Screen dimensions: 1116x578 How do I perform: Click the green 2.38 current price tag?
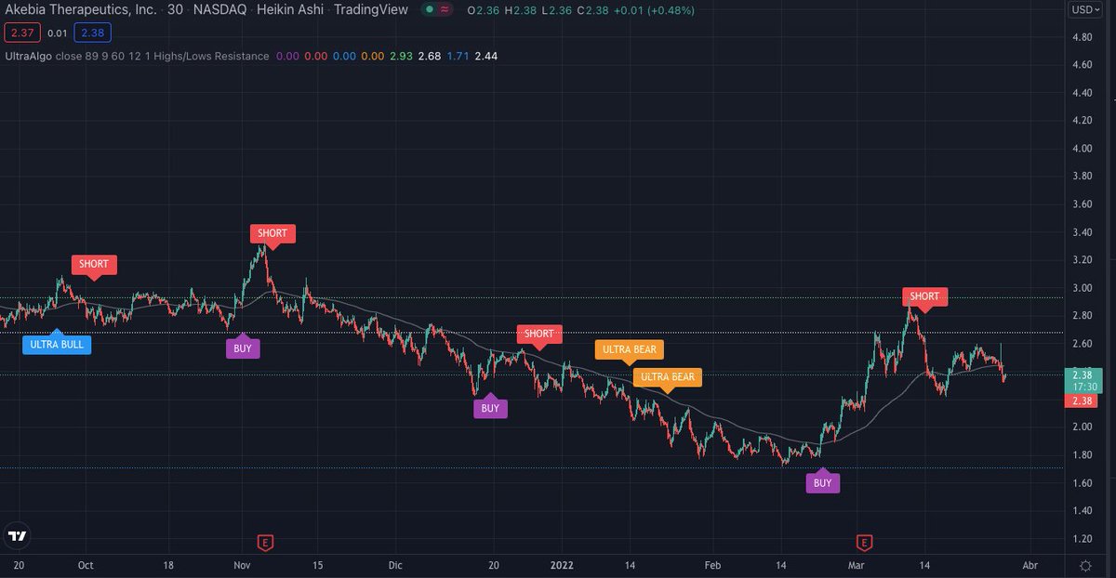(1083, 380)
